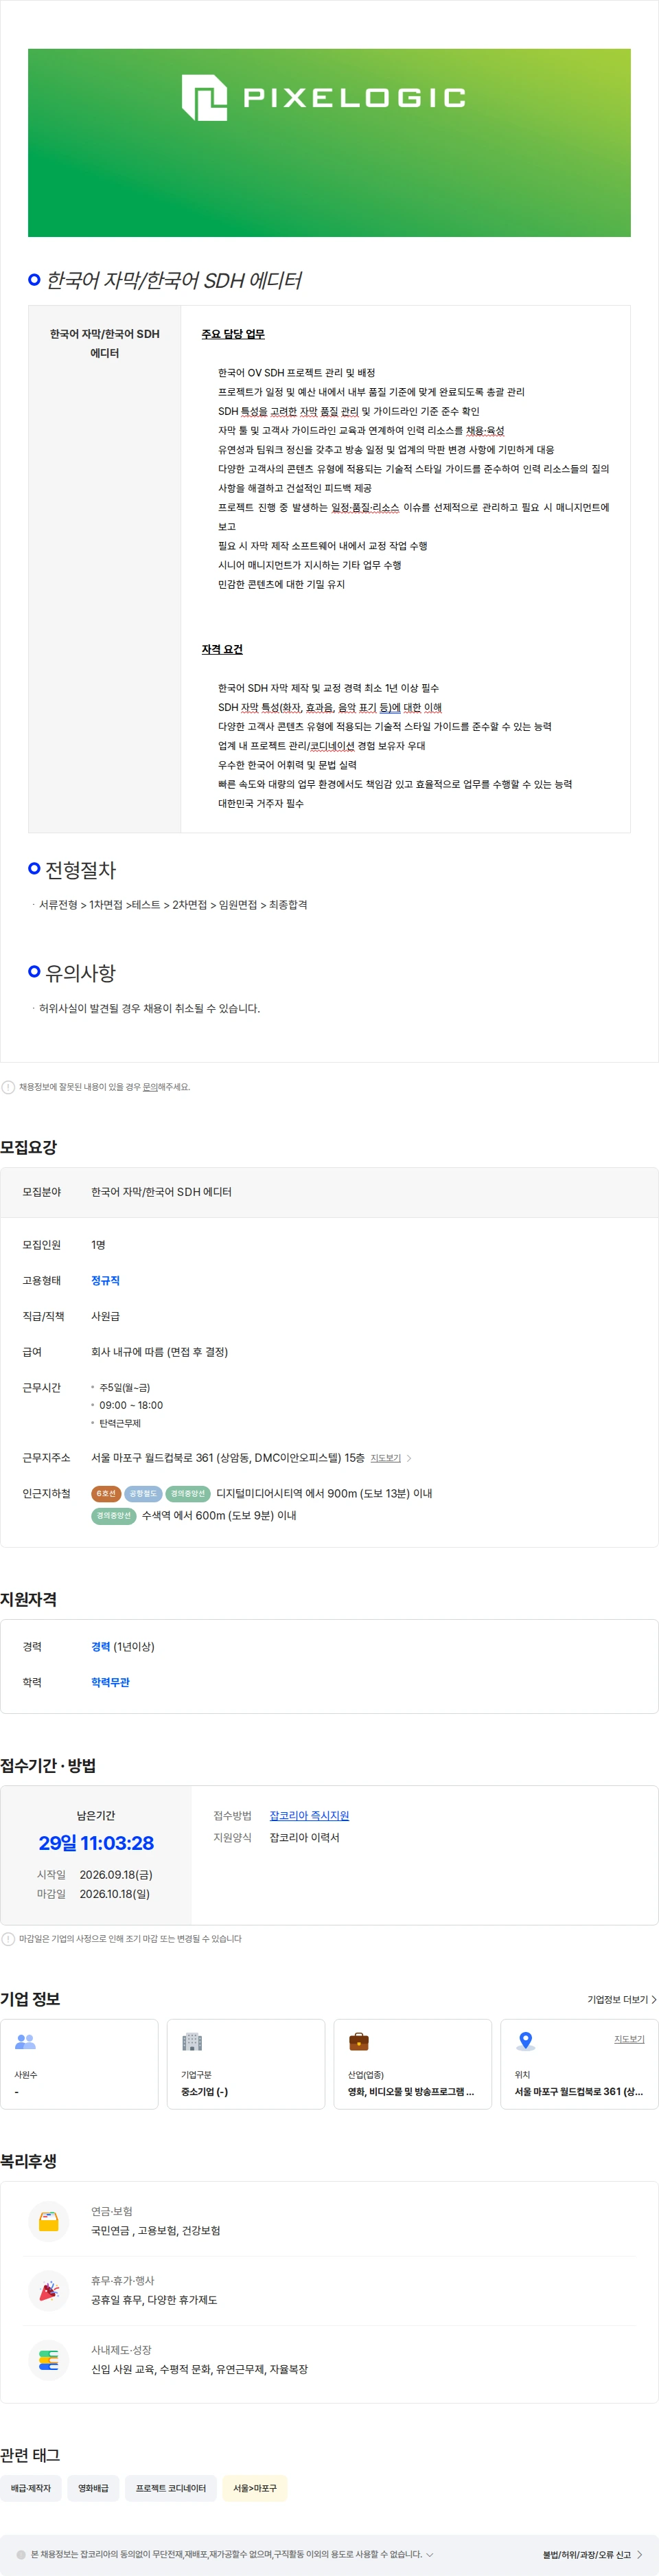Click the 전형절차 section heading
This screenshot has width=659, height=2576.
80,870
